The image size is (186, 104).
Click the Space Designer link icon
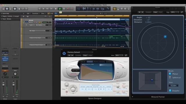click(126, 55)
